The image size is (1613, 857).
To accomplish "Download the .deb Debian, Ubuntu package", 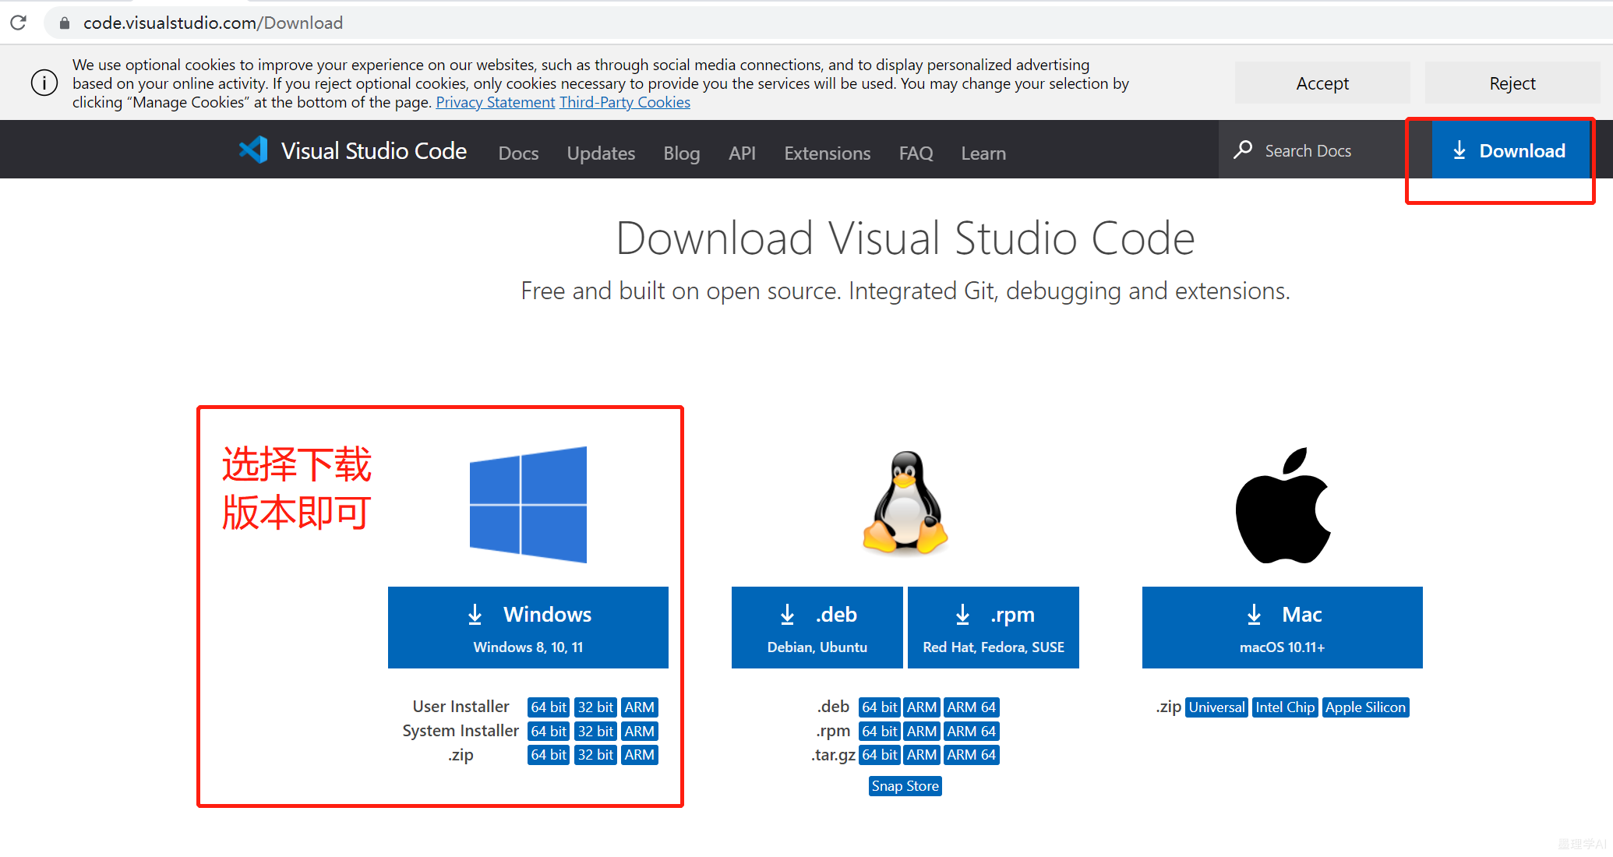I will (817, 627).
